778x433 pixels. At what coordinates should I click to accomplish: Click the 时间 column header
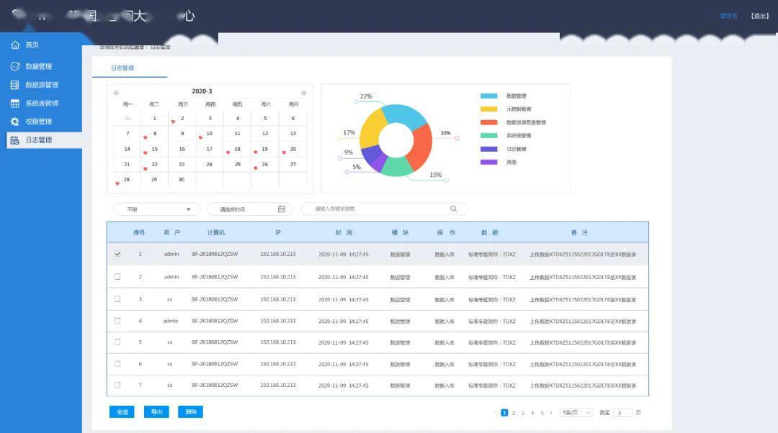pos(344,232)
